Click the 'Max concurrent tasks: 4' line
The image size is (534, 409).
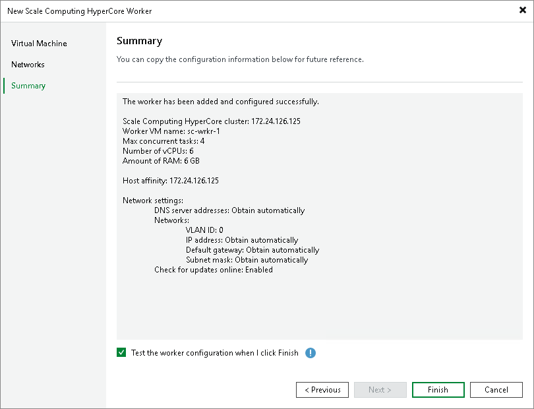tap(163, 141)
